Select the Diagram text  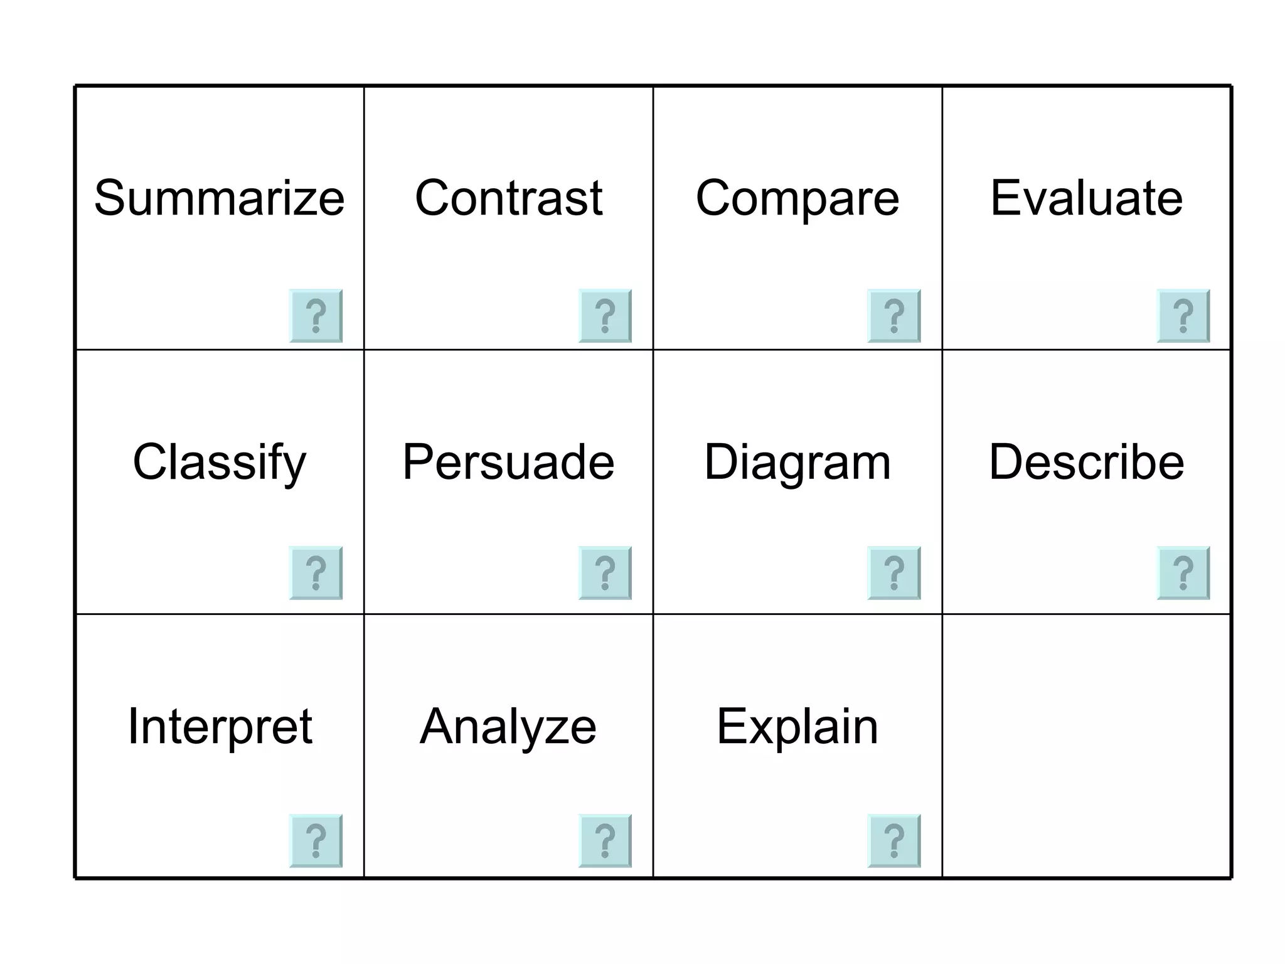click(x=797, y=463)
